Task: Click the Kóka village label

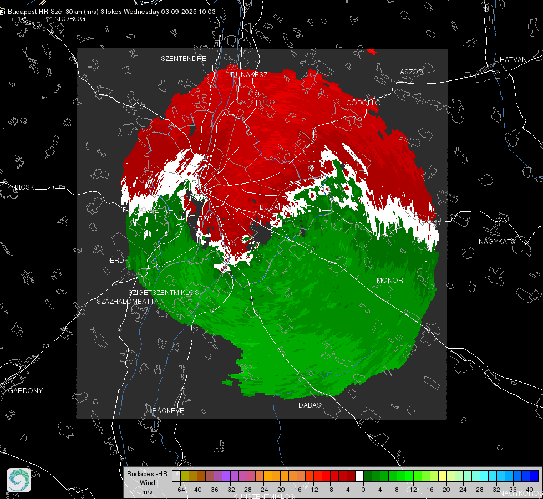Action: [x=448, y=195]
